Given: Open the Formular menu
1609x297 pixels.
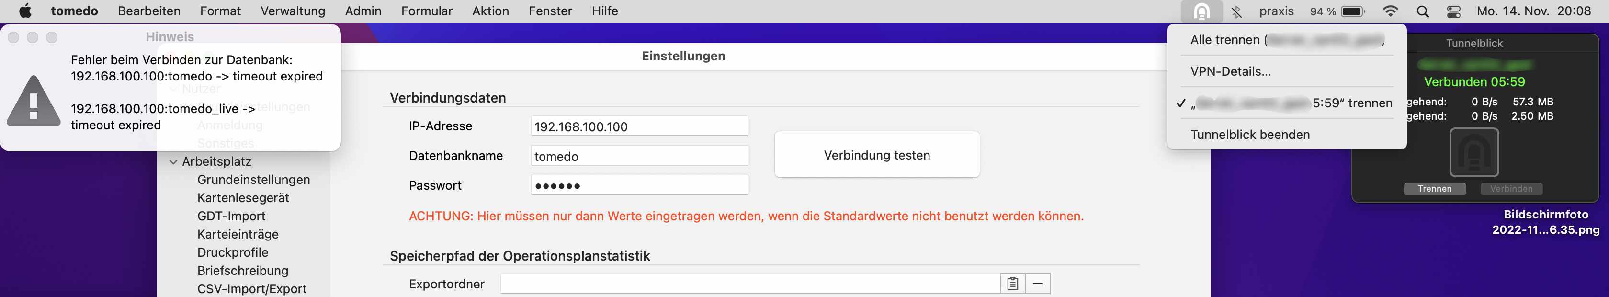Looking at the screenshot, I should [x=427, y=11].
